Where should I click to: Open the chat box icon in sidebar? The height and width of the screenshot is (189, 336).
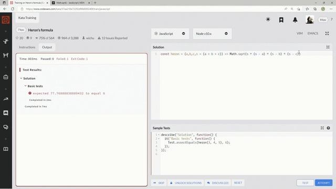tap(6, 113)
